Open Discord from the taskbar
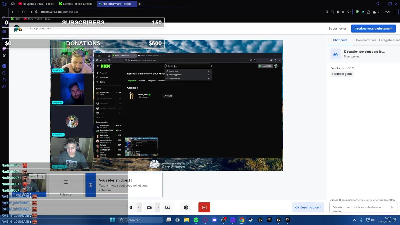 click(214, 220)
